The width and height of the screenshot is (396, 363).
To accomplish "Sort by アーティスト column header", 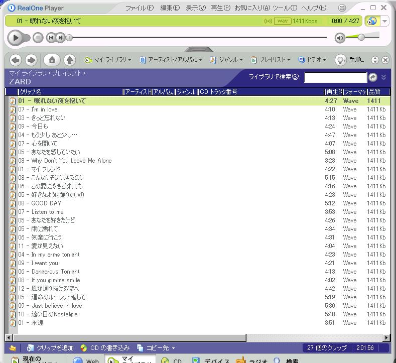I will tap(138, 92).
